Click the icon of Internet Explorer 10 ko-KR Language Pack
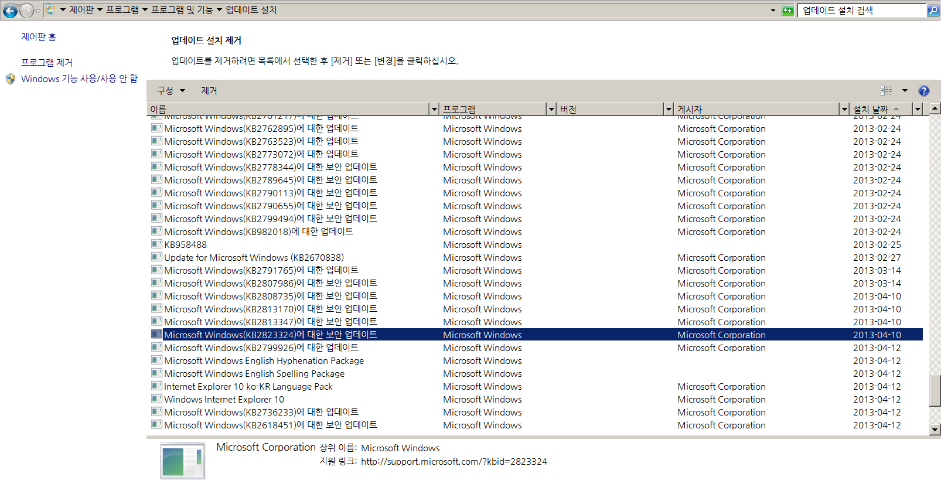 click(156, 386)
